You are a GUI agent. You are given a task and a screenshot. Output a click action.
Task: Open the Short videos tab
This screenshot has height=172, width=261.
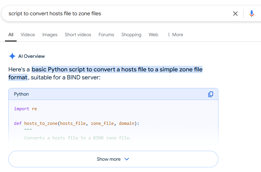(x=78, y=35)
